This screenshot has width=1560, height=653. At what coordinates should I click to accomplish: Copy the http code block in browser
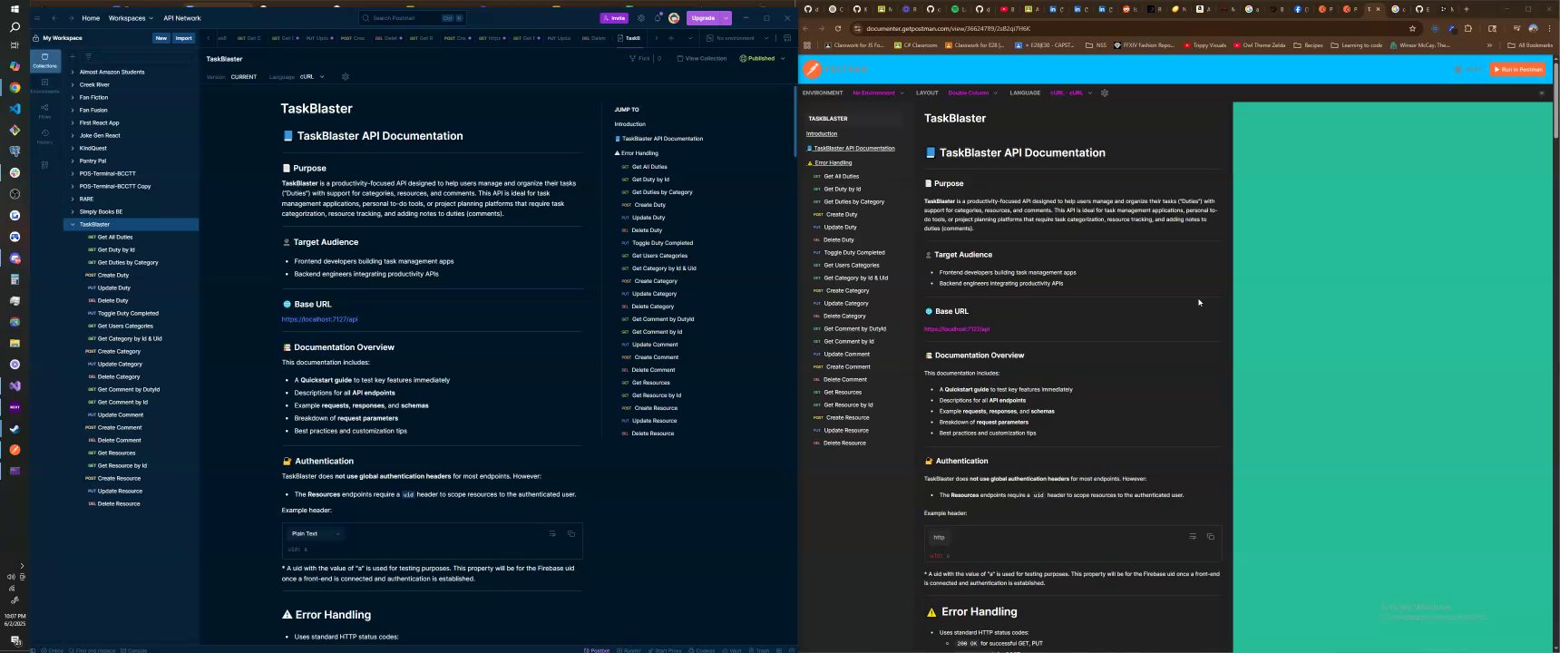click(1210, 537)
